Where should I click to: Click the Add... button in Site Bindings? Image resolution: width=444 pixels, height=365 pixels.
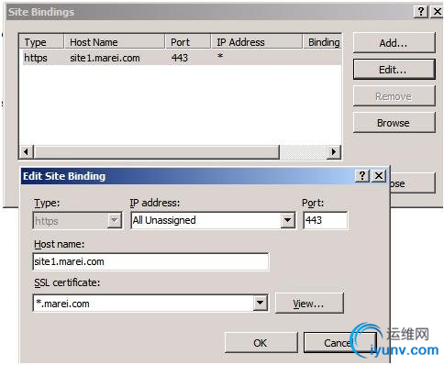[x=394, y=43]
